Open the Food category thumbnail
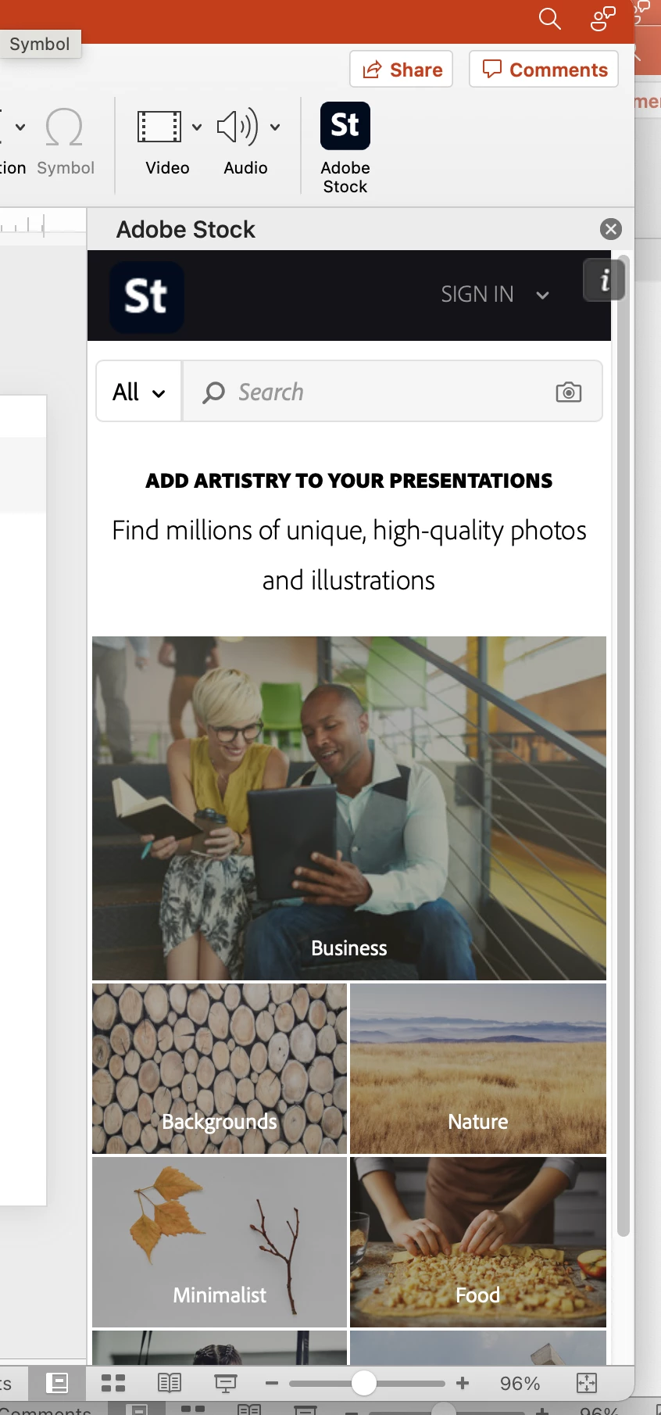 coord(478,1242)
